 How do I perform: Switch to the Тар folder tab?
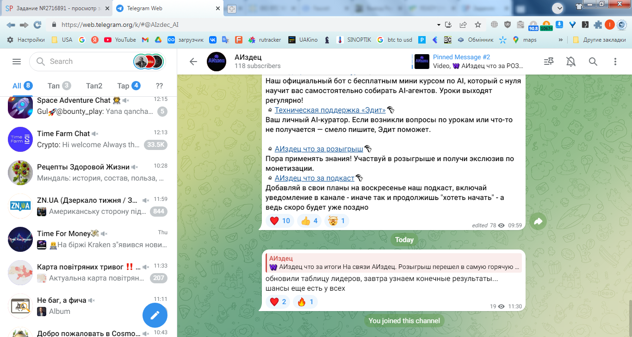(x=129, y=86)
